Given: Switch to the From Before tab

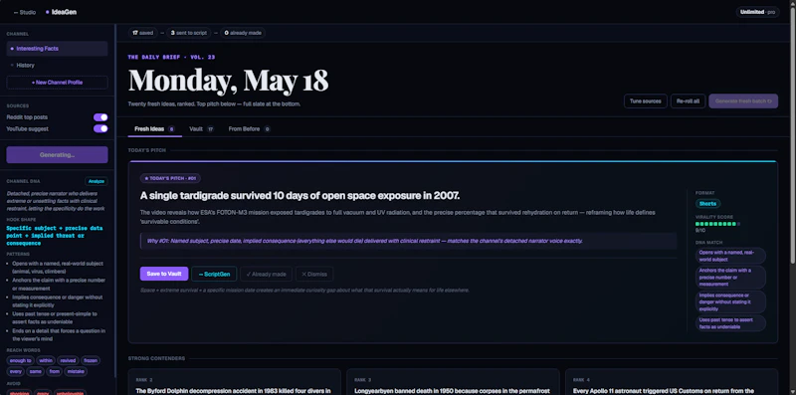Looking at the screenshot, I should [249, 129].
